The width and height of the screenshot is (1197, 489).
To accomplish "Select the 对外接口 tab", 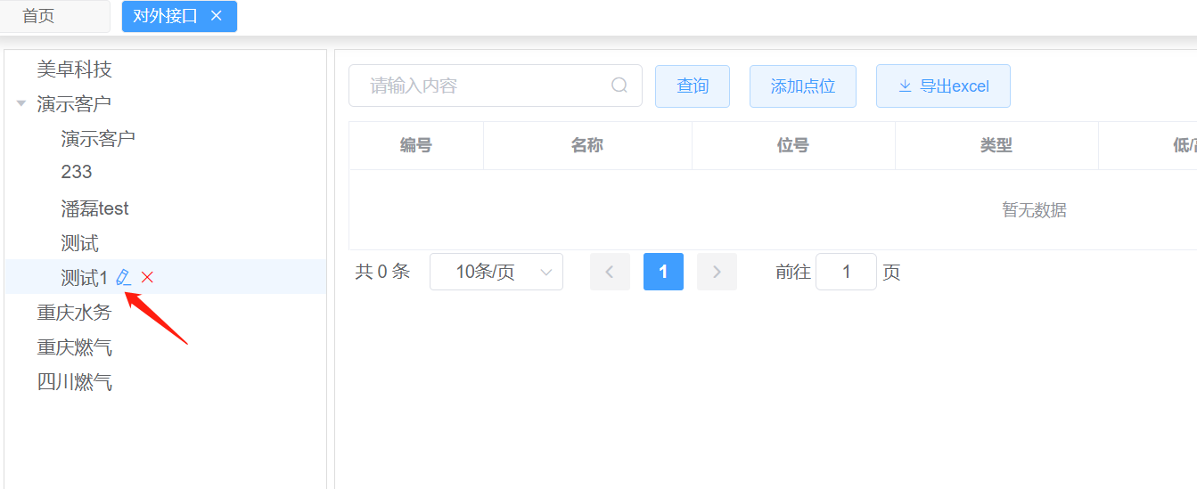I will (165, 16).
